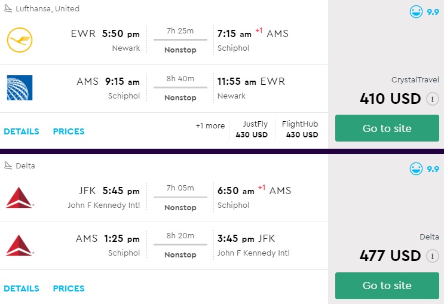Screen dimensions: 444x304
Task: Click the Lufthansa airline logo
Action: [19, 41]
